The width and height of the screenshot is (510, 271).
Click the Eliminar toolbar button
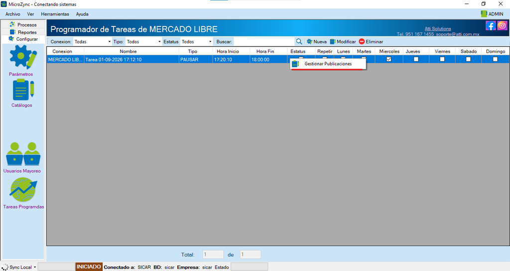click(371, 42)
